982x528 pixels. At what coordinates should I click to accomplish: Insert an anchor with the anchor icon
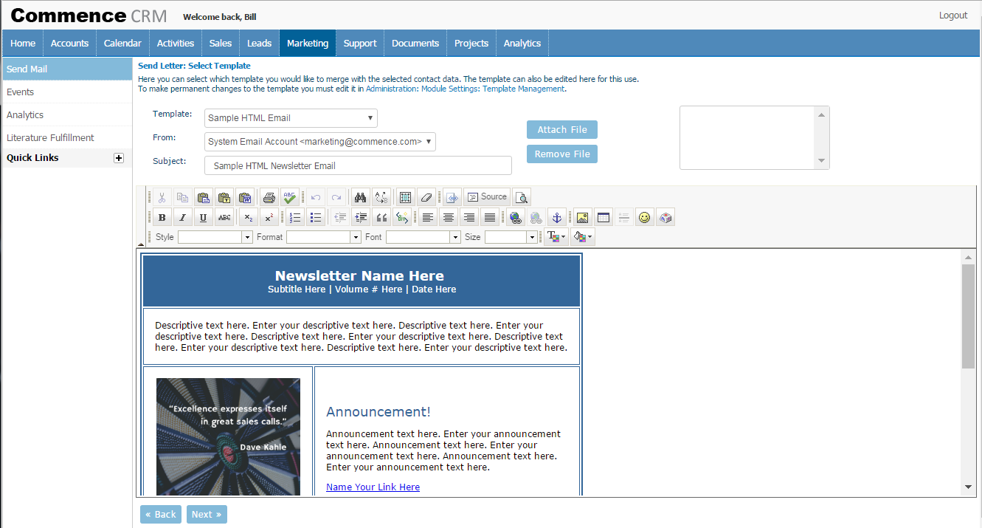click(557, 217)
